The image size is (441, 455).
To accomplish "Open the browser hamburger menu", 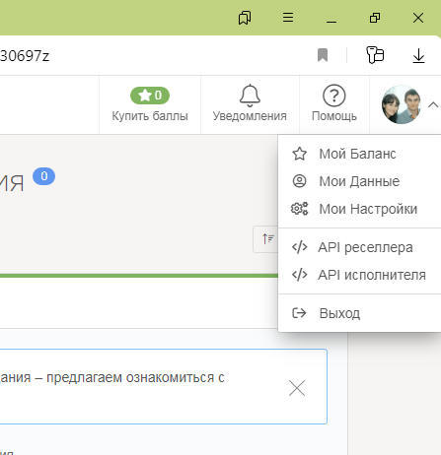I will point(288,18).
